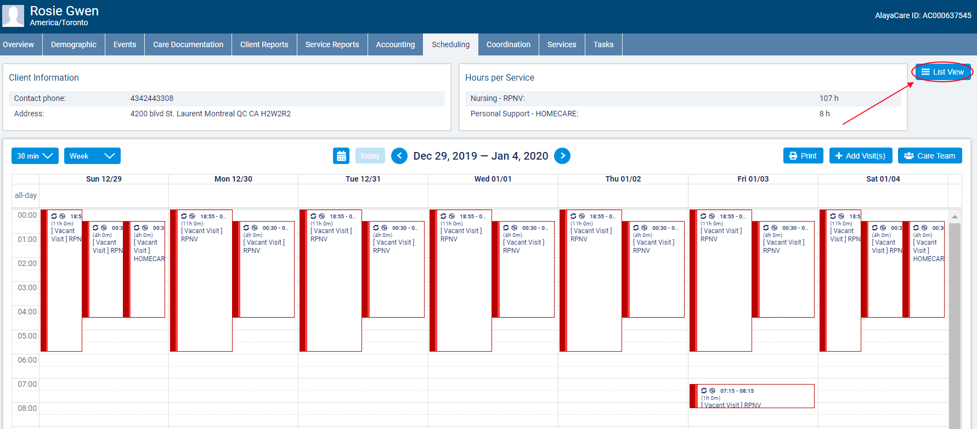Viewport: 977px width, 429px height.
Task: Select the Tasks tab
Action: click(x=603, y=44)
